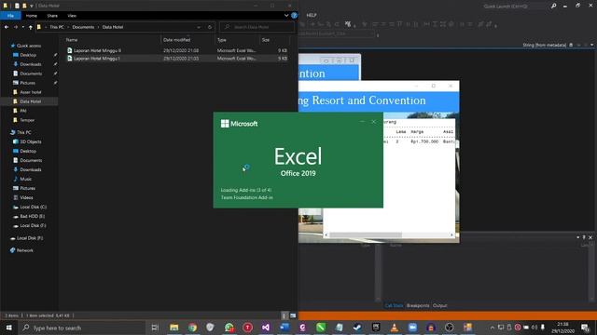Click the blue File Explorer help icon
597x335 pixels.
[x=294, y=16]
